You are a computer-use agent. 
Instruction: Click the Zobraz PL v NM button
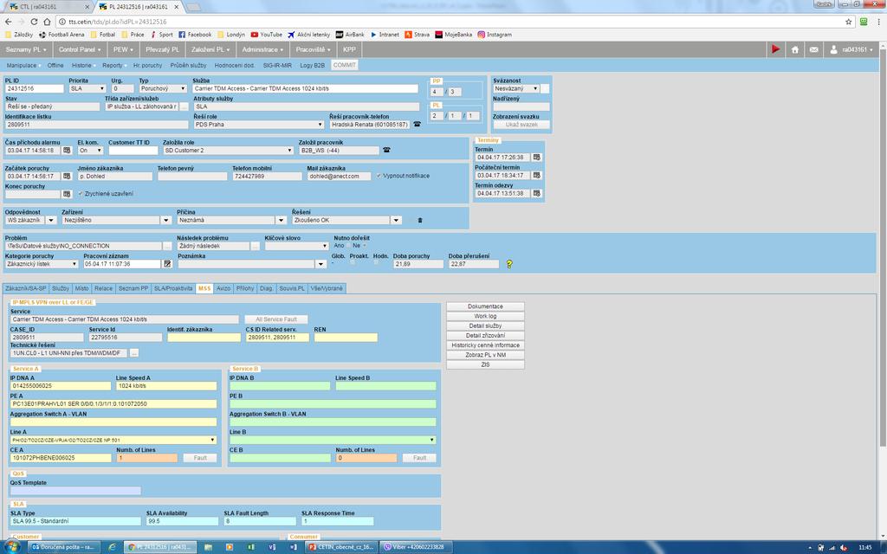pos(485,355)
